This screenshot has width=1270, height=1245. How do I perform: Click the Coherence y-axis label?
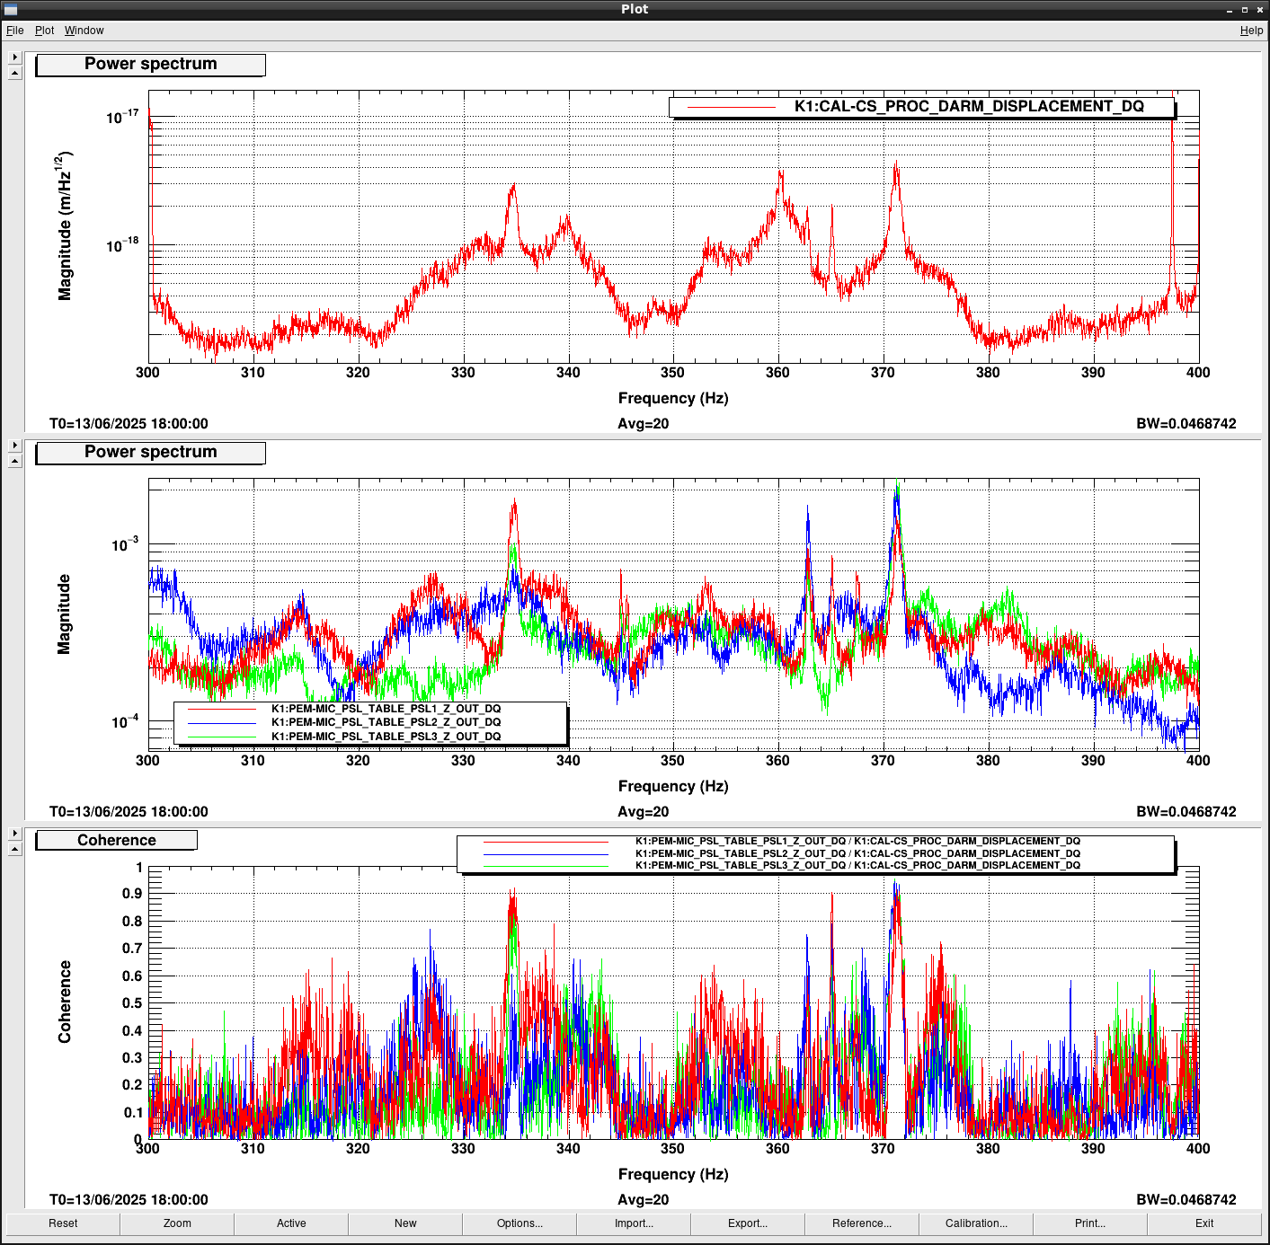point(65,1002)
